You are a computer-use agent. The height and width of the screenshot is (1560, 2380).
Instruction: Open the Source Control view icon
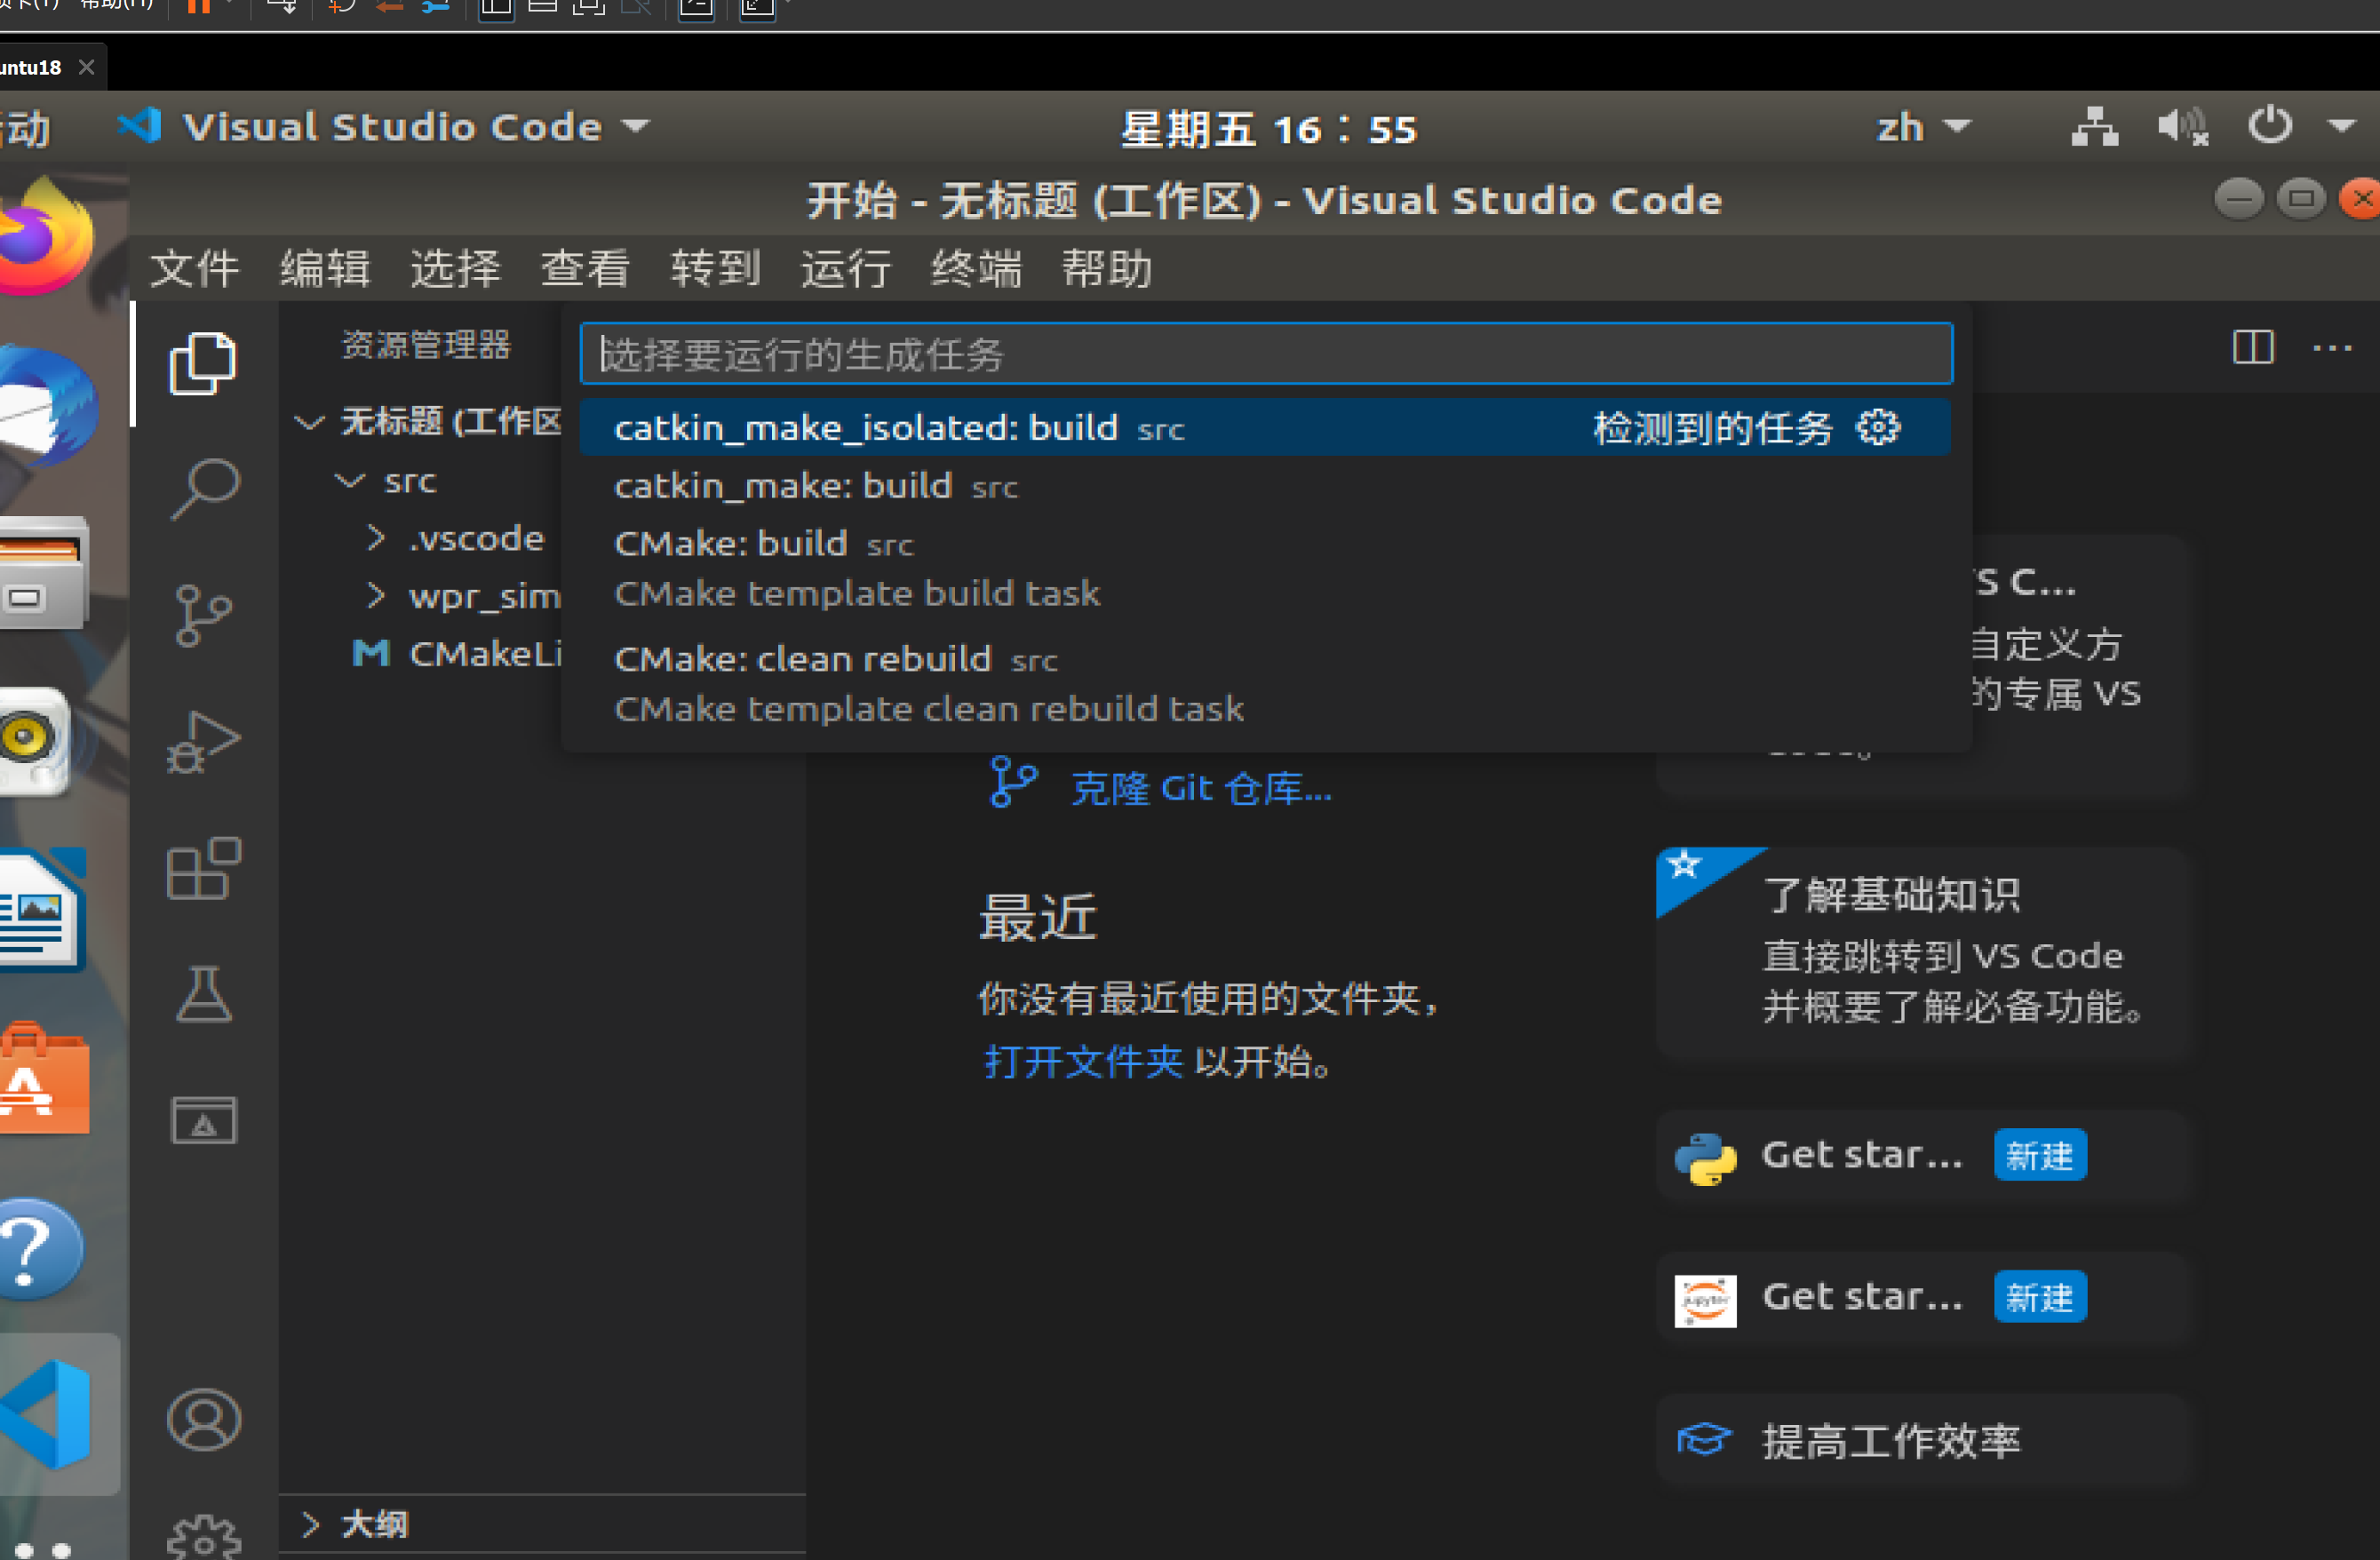coord(203,614)
